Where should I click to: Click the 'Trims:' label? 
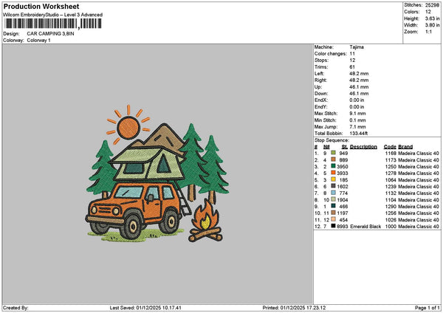[321, 67]
